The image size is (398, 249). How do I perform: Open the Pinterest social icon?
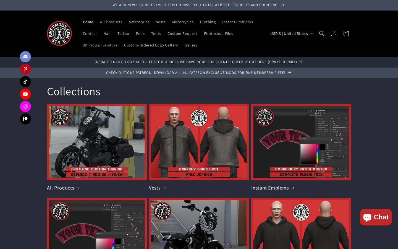tap(25, 69)
